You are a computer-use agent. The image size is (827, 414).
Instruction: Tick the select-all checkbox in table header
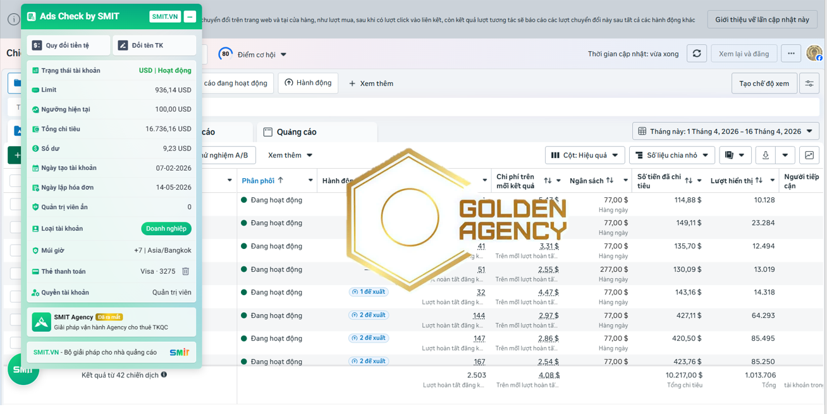click(x=16, y=181)
